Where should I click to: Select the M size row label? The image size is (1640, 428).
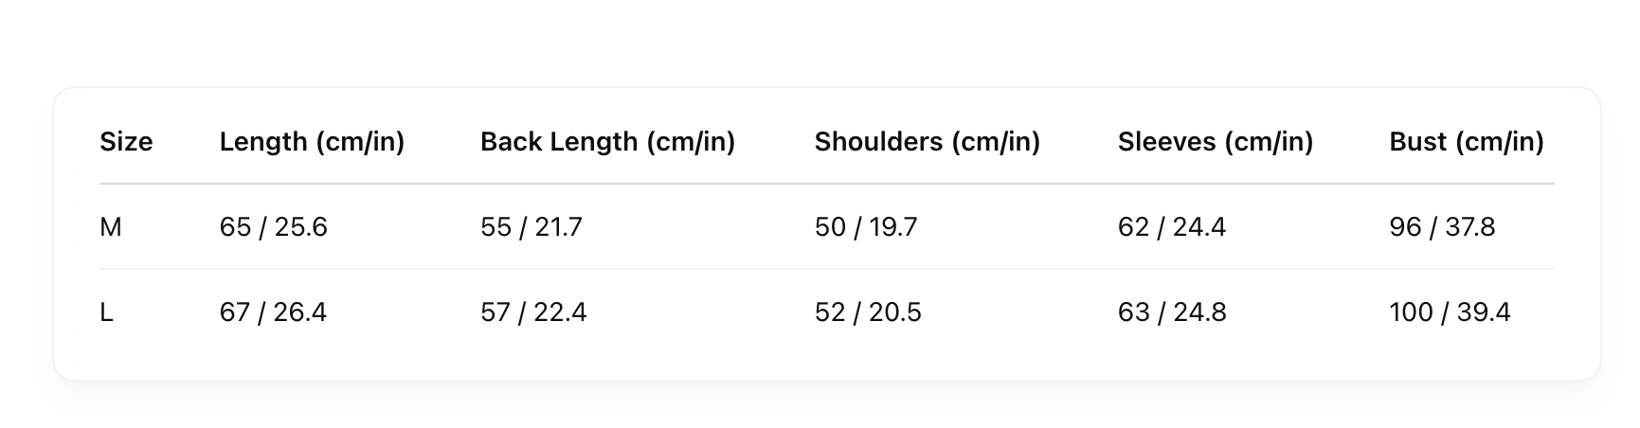111,227
